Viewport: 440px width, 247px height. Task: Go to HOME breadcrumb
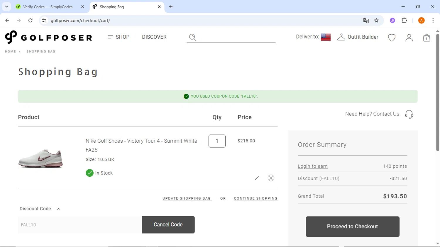[10, 52]
